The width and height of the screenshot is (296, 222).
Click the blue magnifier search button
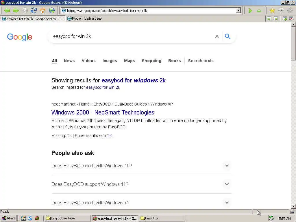(228, 36)
